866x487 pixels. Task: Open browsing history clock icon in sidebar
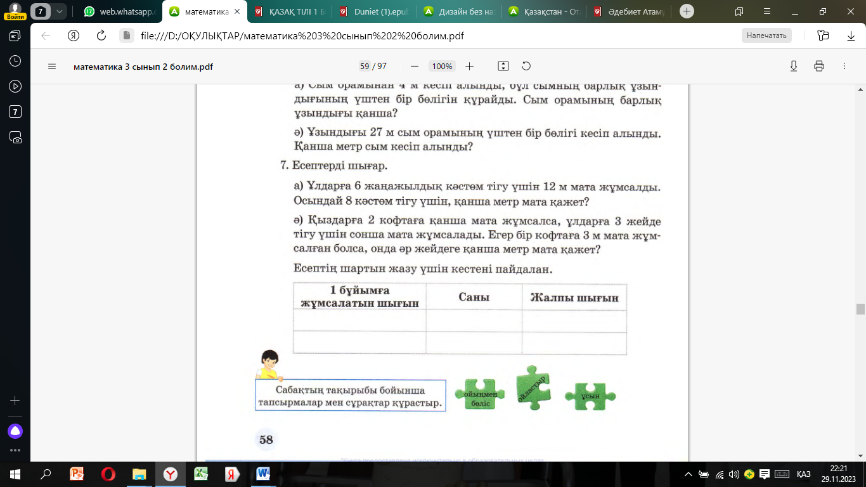15,61
